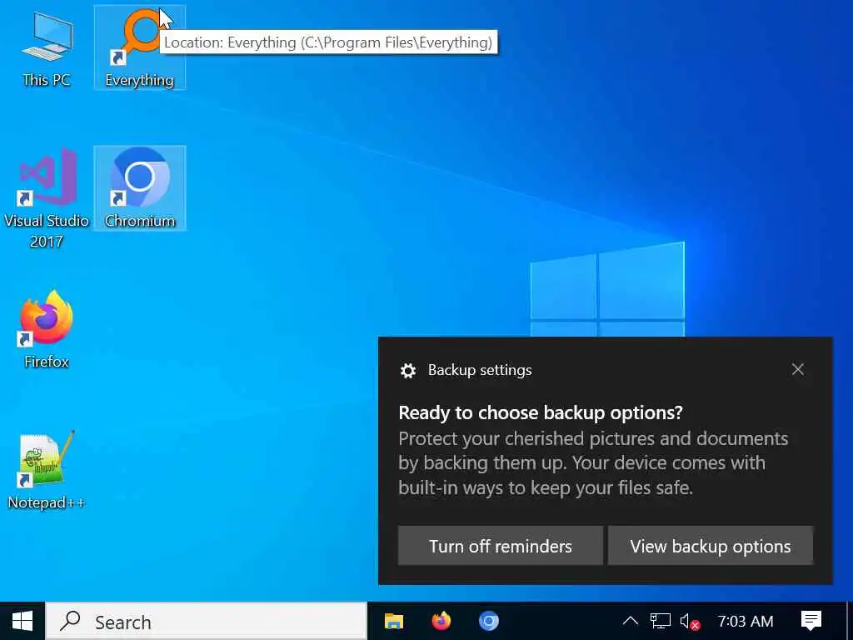Open the muted volume tray icon
The width and height of the screenshot is (853, 640).
click(690, 621)
